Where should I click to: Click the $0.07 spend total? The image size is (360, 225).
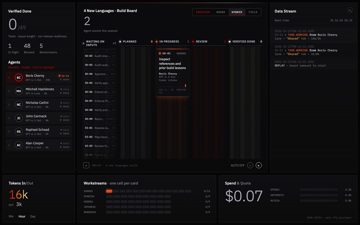pos(244,196)
